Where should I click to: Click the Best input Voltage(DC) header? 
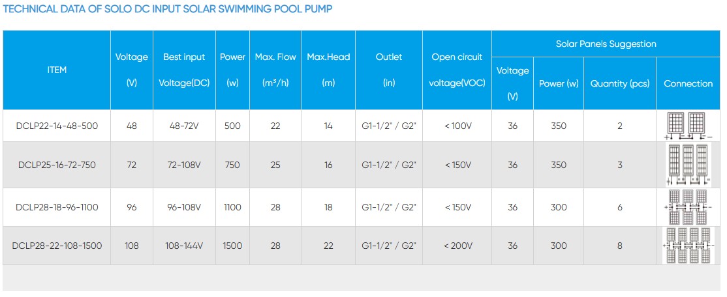184,70
